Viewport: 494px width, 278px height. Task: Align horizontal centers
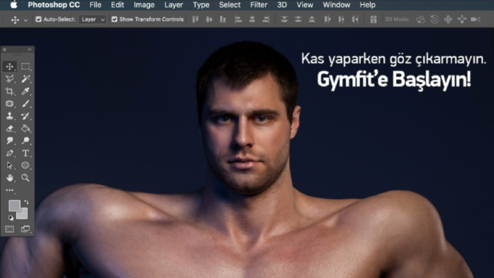pos(252,19)
